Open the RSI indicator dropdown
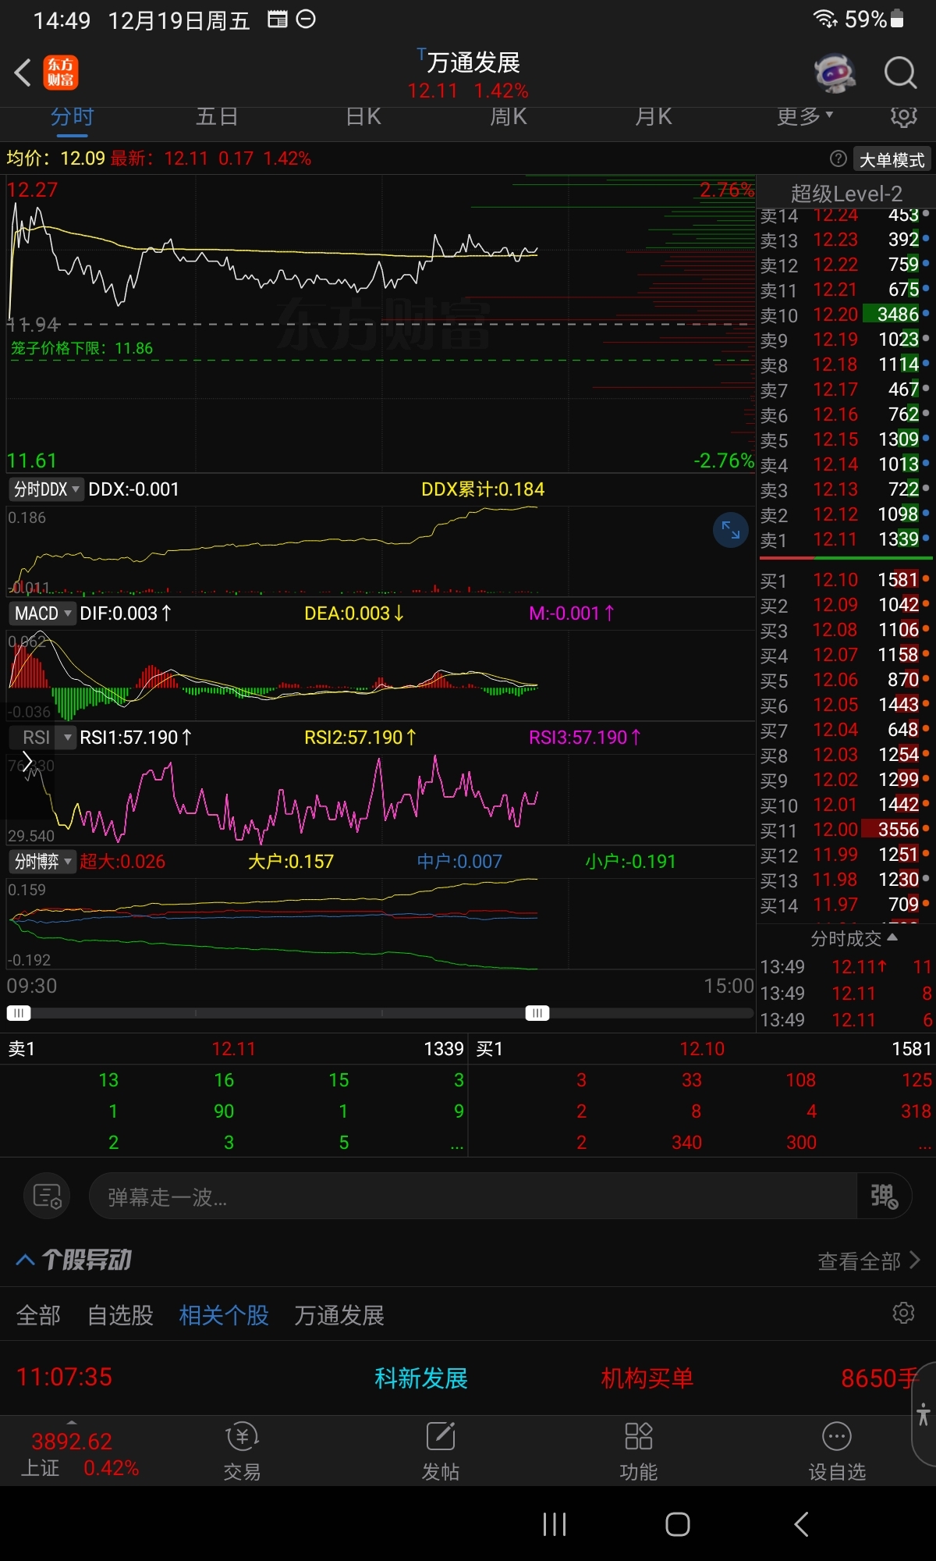 point(42,737)
